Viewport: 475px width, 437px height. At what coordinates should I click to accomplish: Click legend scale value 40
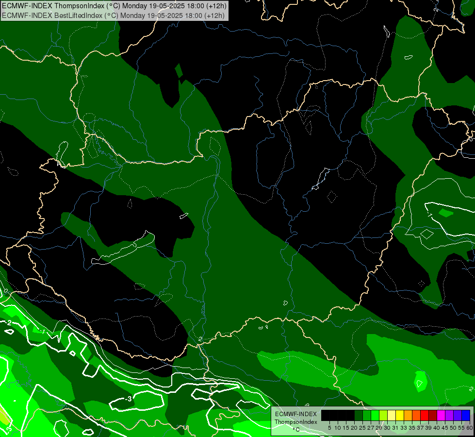coord(437,428)
